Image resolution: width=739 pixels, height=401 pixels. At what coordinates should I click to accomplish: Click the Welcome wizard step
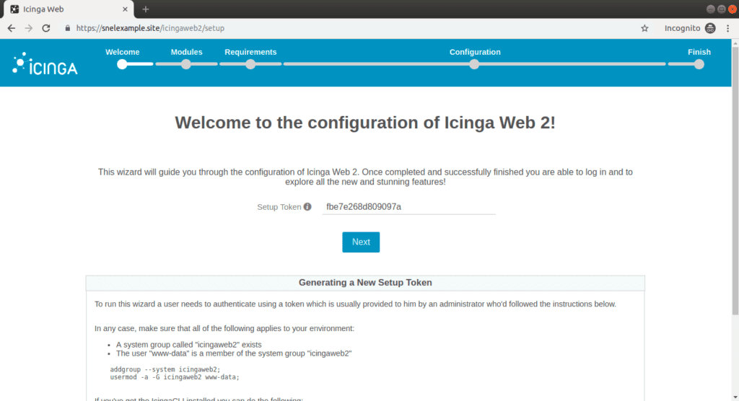pyautogui.click(x=122, y=64)
